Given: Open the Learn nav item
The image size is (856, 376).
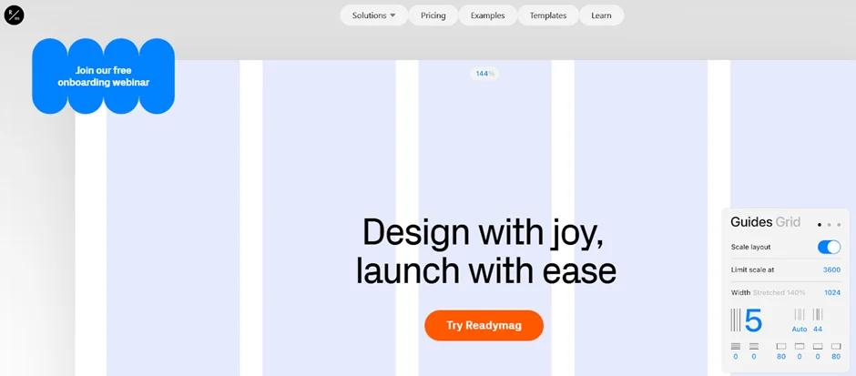Looking at the screenshot, I should coord(601,15).
